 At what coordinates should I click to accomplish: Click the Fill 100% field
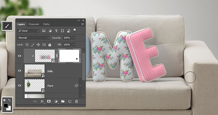[x=67, y=45]
